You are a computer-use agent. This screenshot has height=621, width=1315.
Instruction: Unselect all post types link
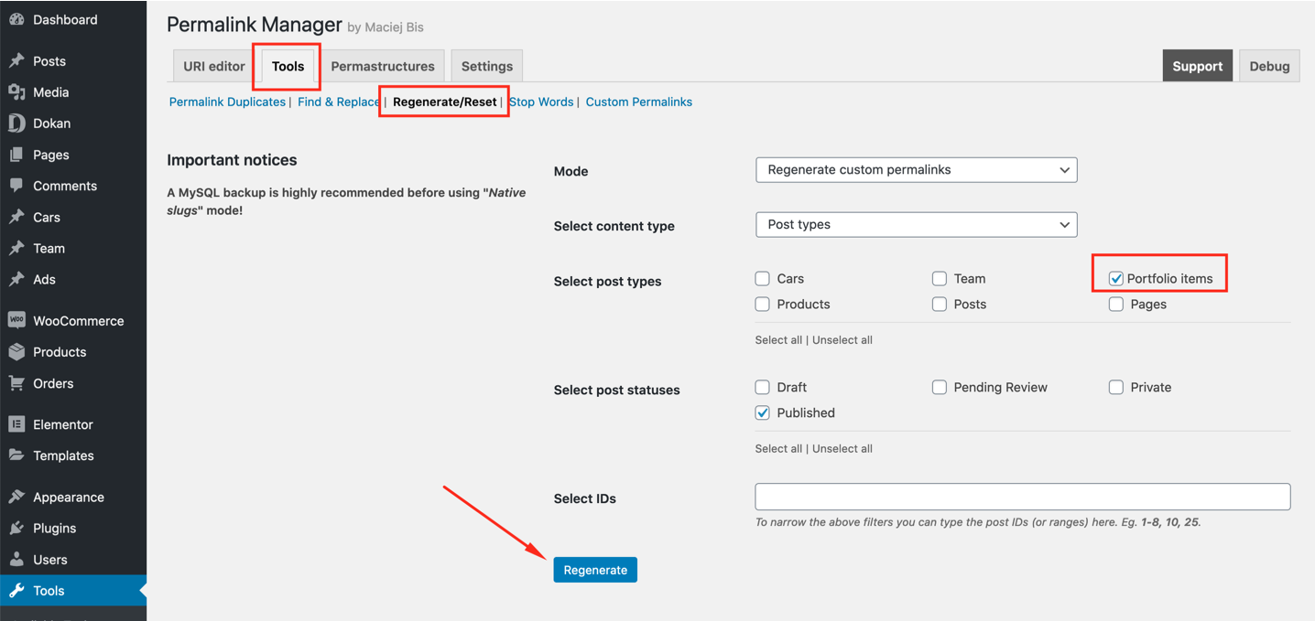coord(842,340)
